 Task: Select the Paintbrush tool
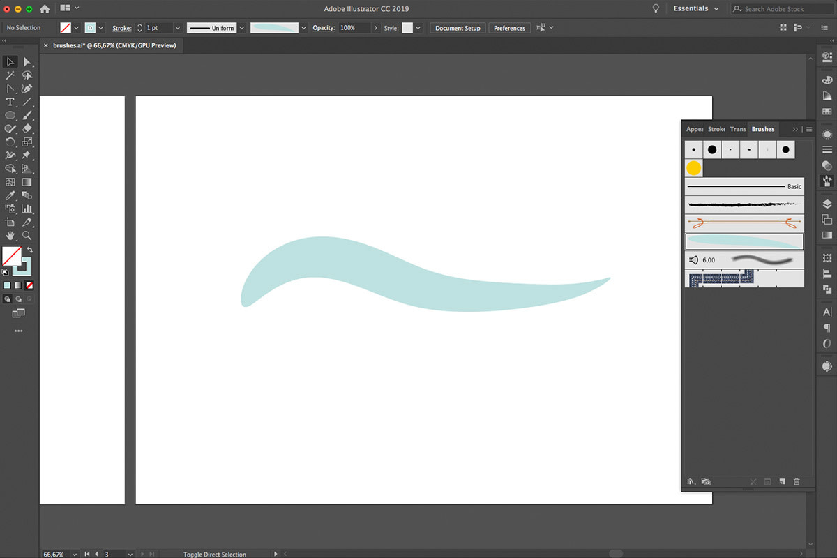[x=27, y=116]
